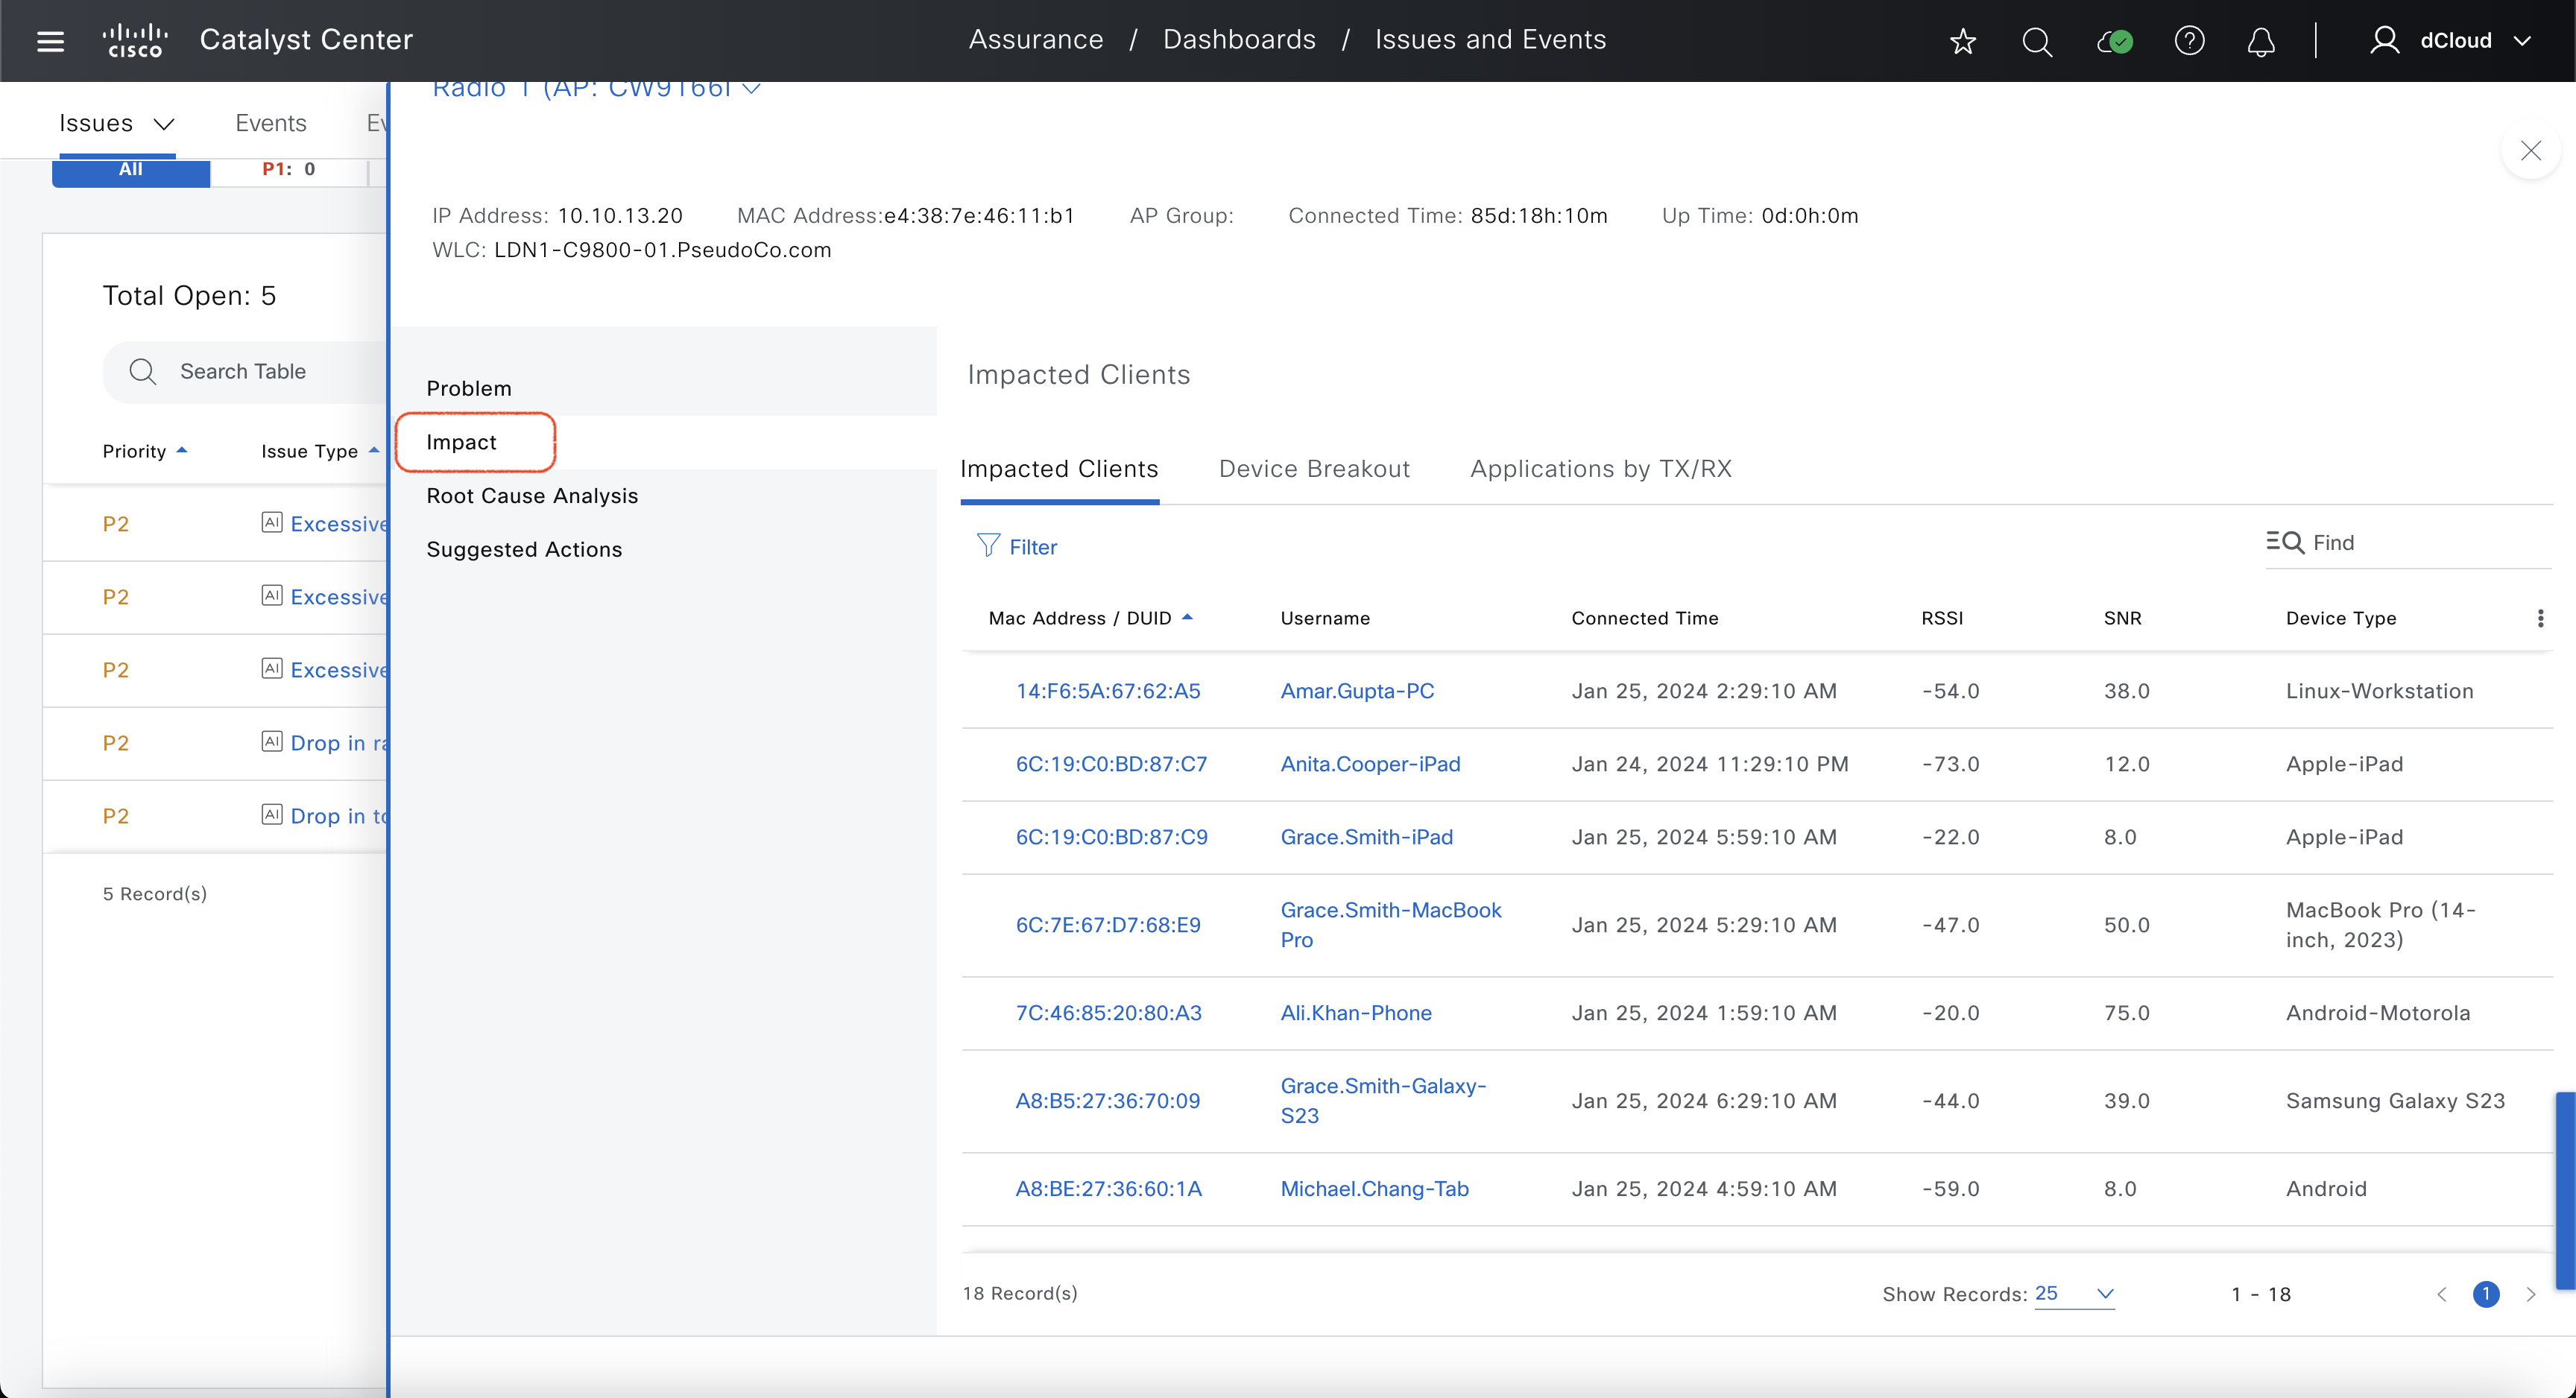The height and width of the screenshot is (1398, 2576).
Task: Click Assurance breadcrumb
Action: (x=1036, y=40)
